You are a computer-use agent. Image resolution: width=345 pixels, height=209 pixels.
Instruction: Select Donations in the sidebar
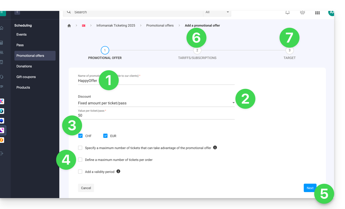pyautogui.click(x=24, y=66)
